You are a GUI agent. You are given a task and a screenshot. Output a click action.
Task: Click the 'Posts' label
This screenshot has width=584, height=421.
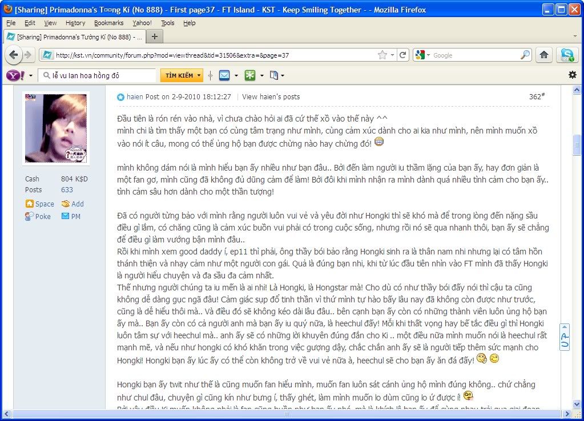click(x=34, y=190)
